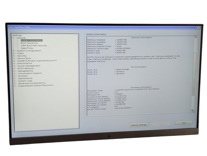Screen dimensions: 207x156
Task: Expand the Performance node
Action: 14,63
